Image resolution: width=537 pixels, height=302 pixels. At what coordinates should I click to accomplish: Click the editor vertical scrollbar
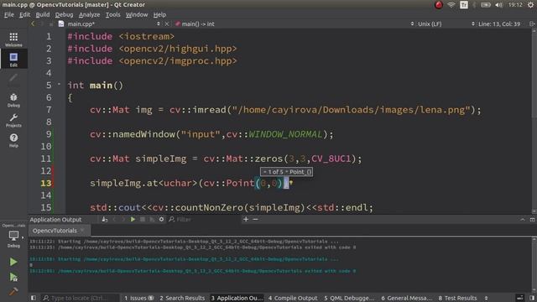pos(534,120)
